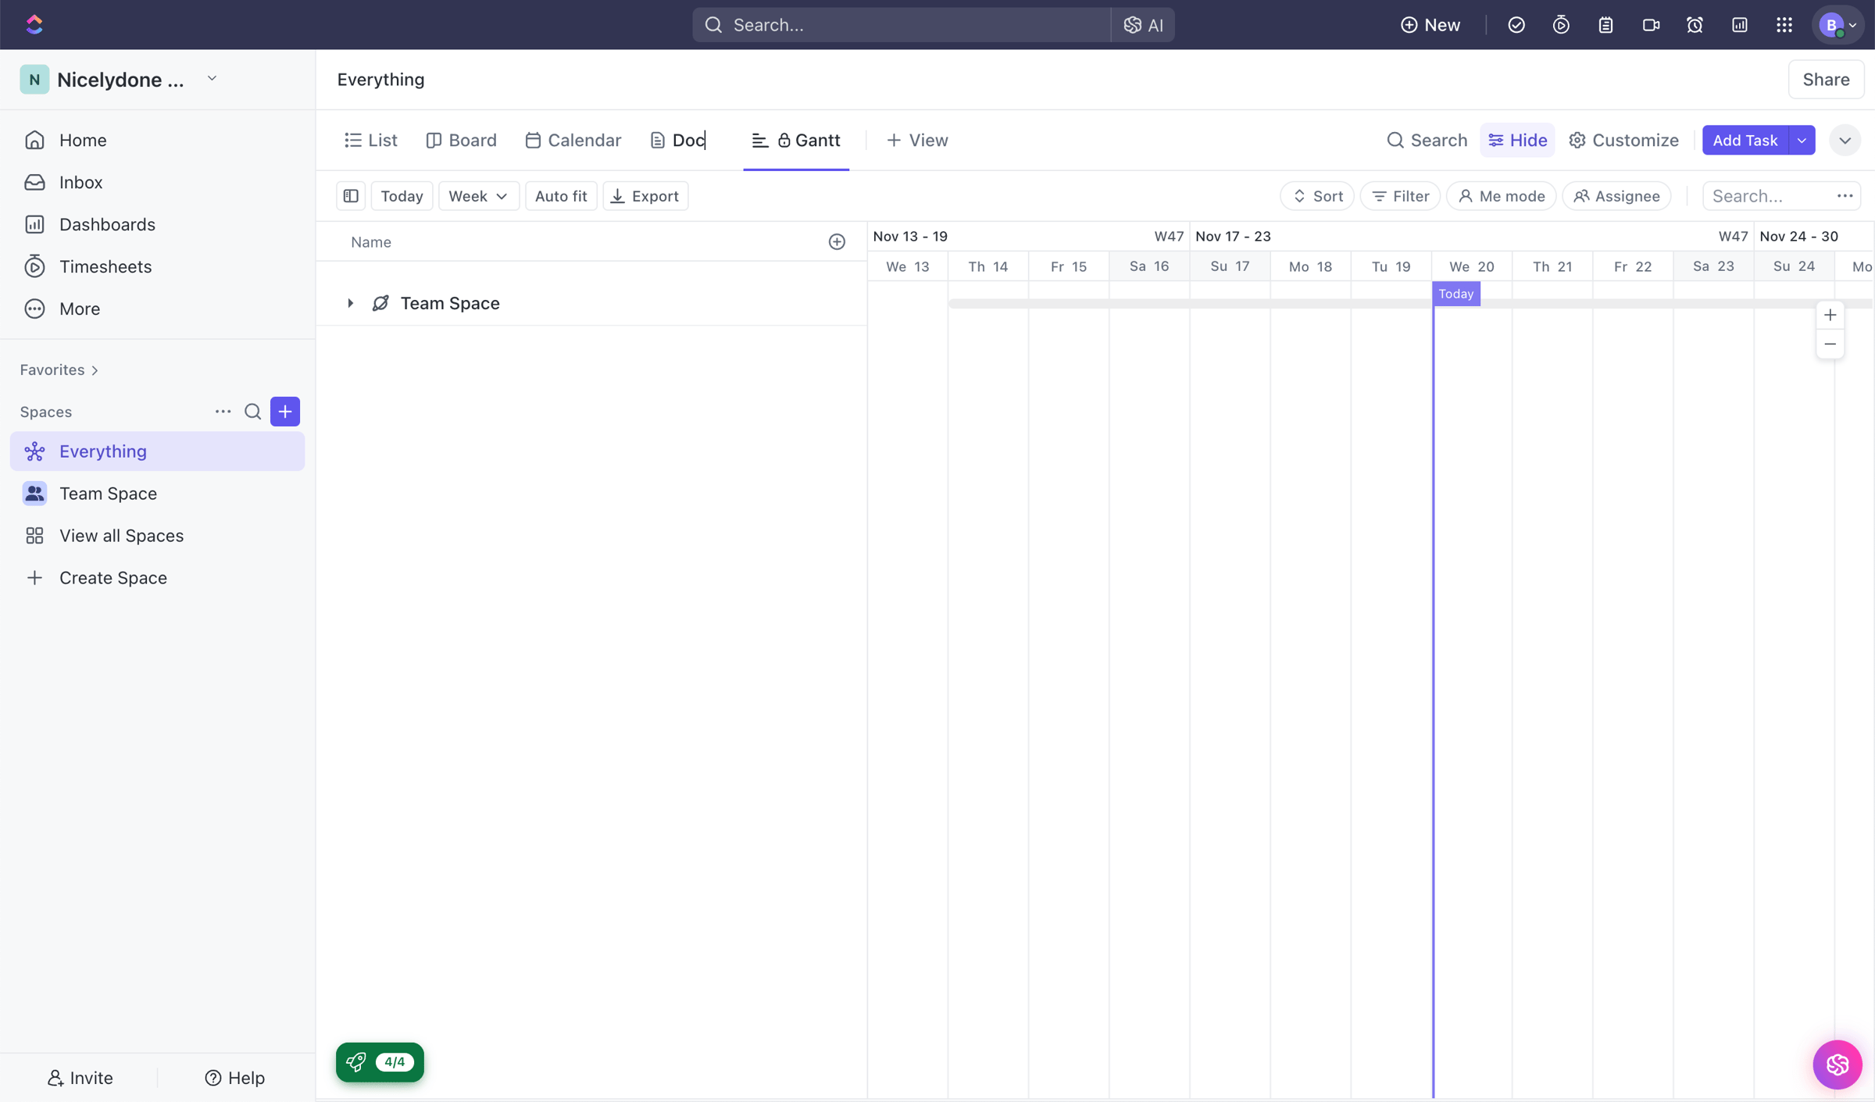The width and height of the screenshot is (1875, 1102).
Task: Switch to the Calendar view tab
Action: 573,141
